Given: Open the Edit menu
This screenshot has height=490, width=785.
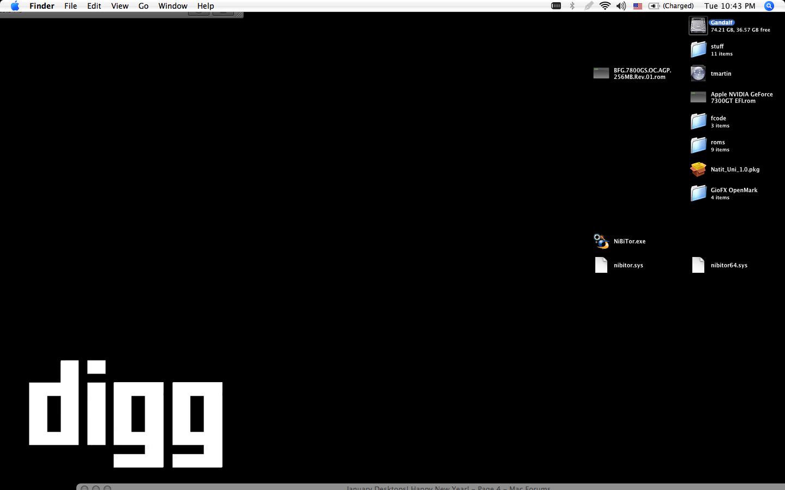Looking at the screenshot, I should 94,6.
